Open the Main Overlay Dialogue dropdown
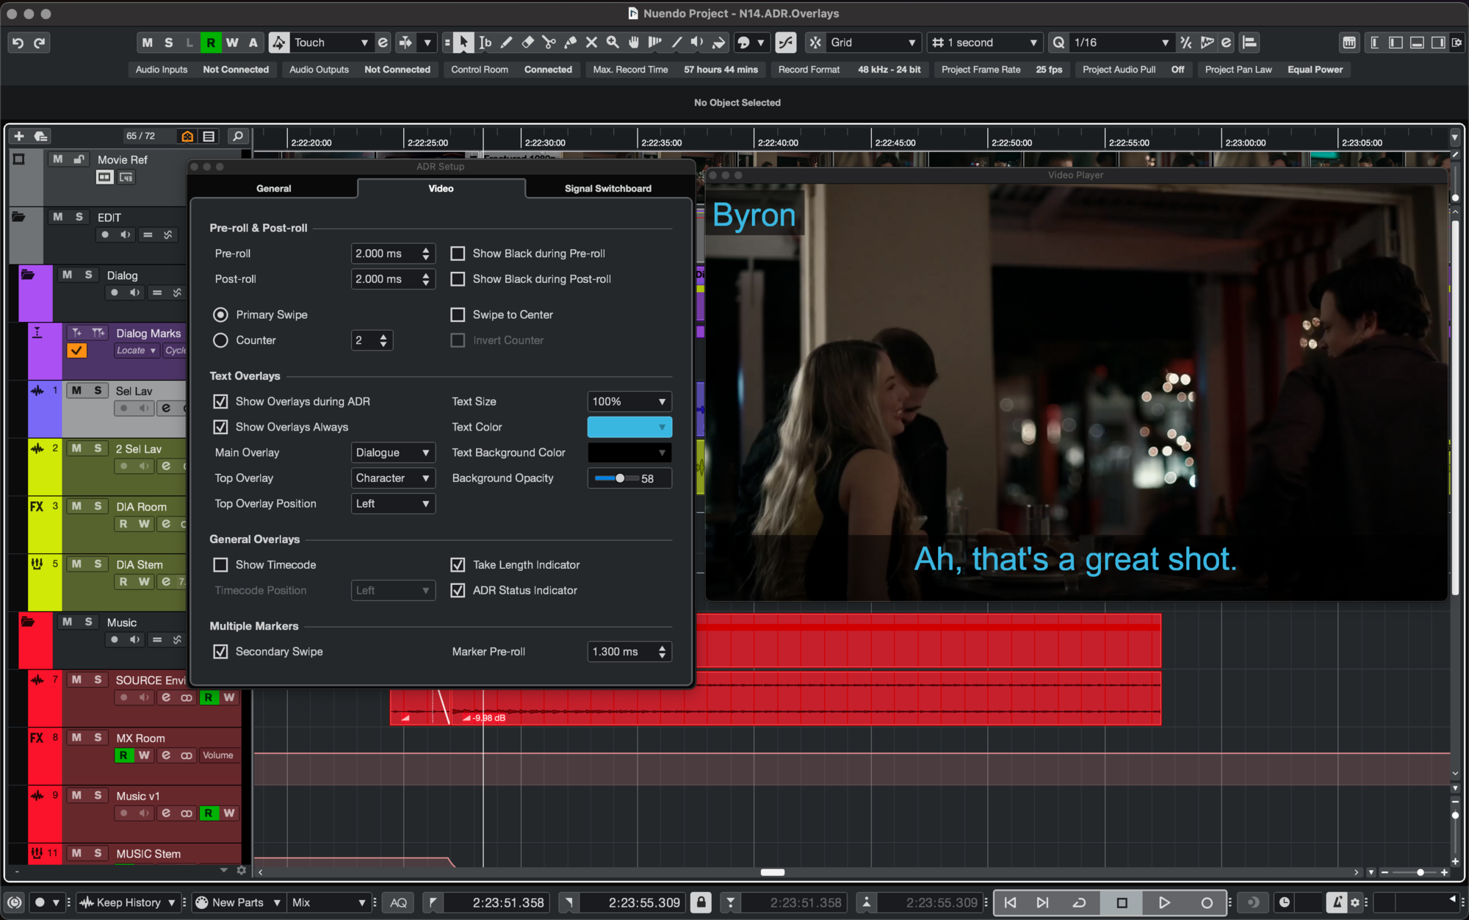1469x920 pixels. coord(393,453)
